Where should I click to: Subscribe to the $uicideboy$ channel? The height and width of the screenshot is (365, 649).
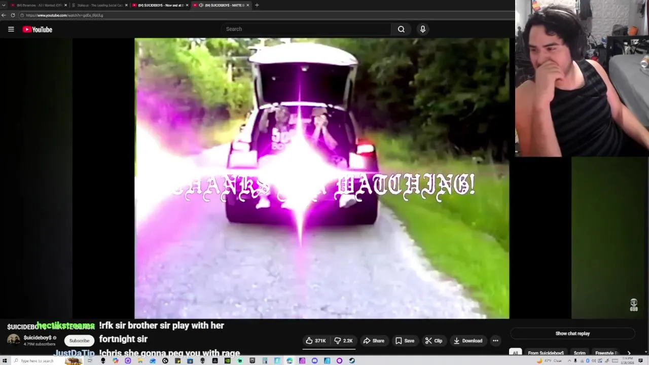[x=79, y=341]
